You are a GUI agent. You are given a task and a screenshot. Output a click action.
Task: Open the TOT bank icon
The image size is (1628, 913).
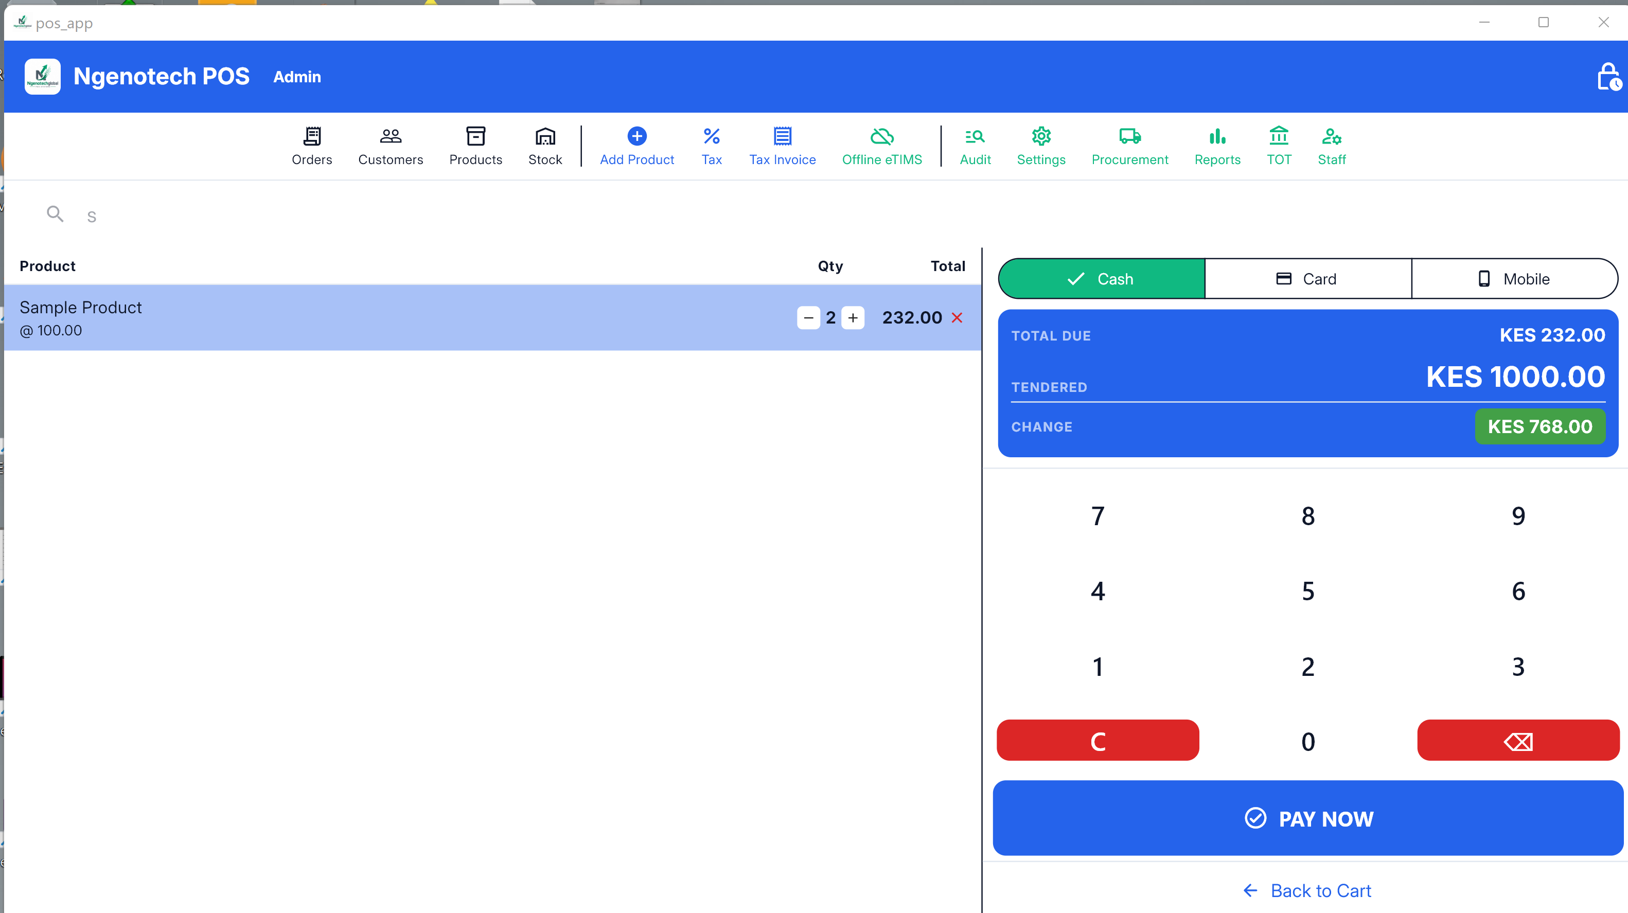[1279, 136]
